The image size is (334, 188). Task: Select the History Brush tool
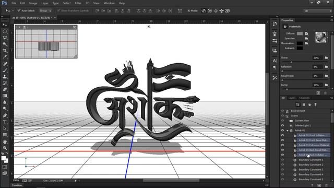coord(5,83)
